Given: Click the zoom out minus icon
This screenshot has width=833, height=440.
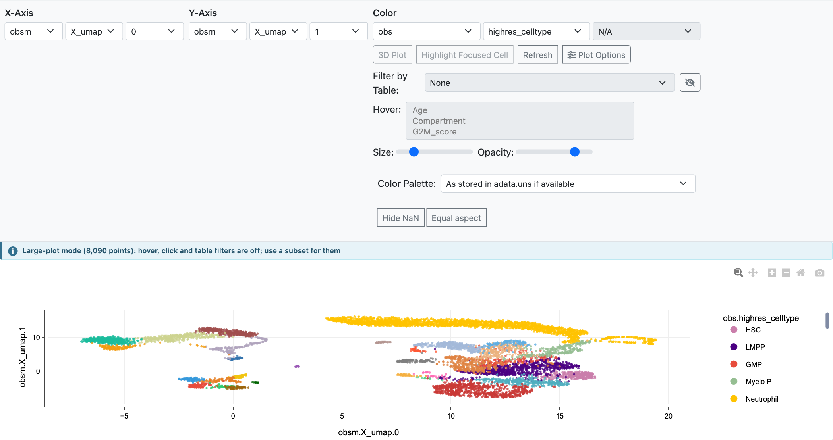Looking at the screenshot, I should click(x=786, y=273).
